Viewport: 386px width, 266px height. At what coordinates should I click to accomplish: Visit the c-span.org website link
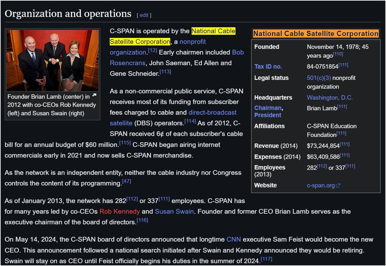coord(321,185)
